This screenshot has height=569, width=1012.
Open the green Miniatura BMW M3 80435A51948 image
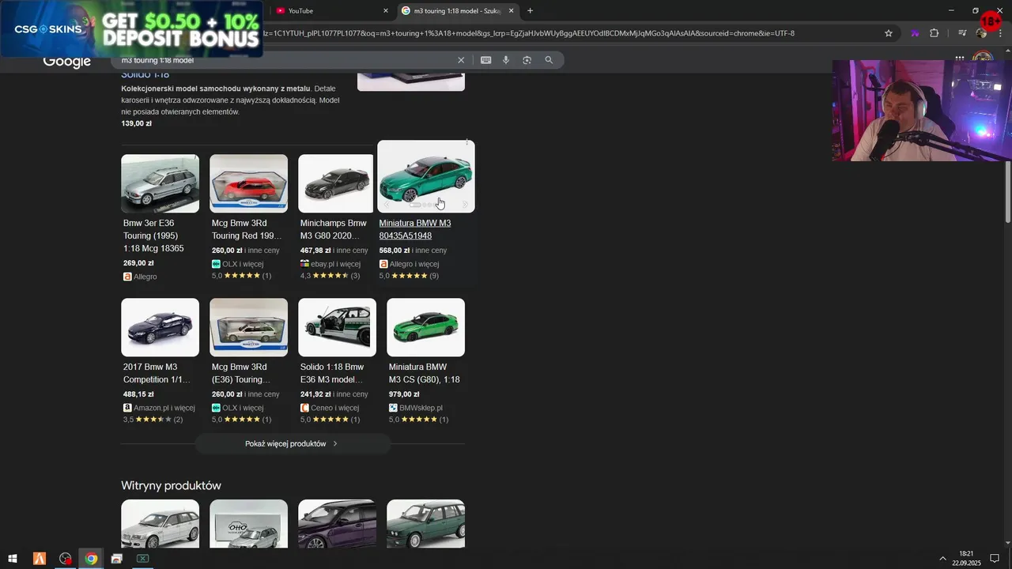[425, 178]
